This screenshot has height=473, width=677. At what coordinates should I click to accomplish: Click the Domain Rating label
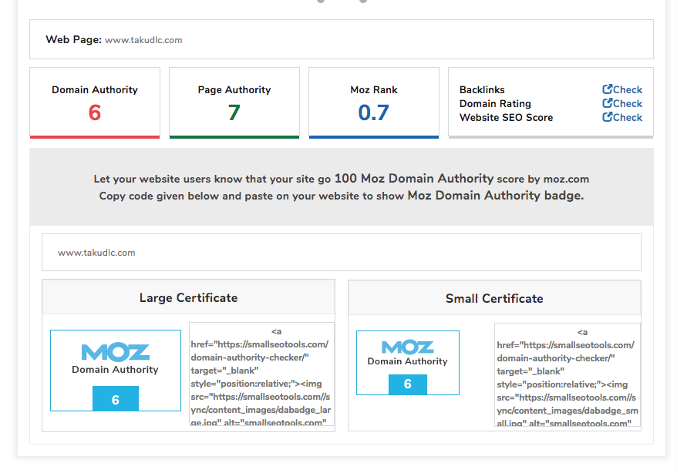point(495,103)
